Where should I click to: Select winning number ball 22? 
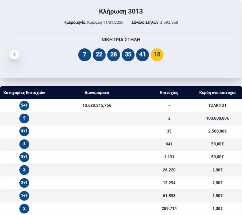point(99,55)
